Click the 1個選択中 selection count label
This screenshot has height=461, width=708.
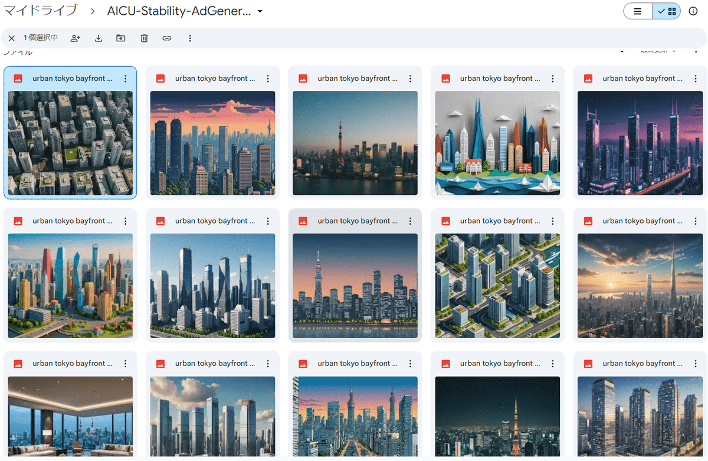41,38
